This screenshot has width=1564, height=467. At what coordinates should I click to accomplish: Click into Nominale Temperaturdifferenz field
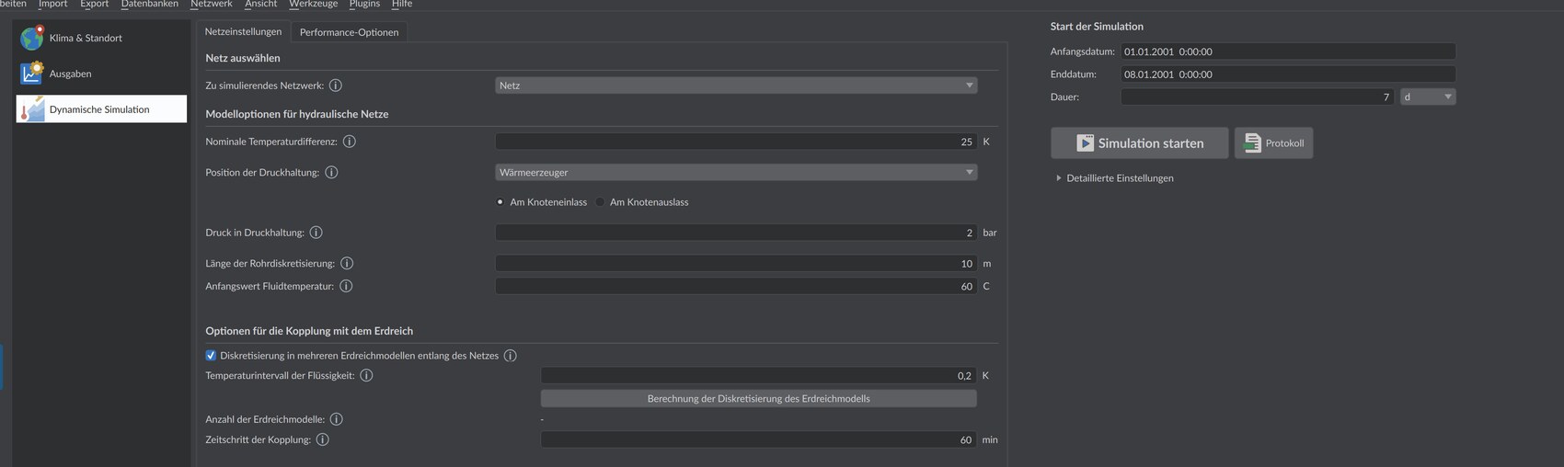(736, 142)
